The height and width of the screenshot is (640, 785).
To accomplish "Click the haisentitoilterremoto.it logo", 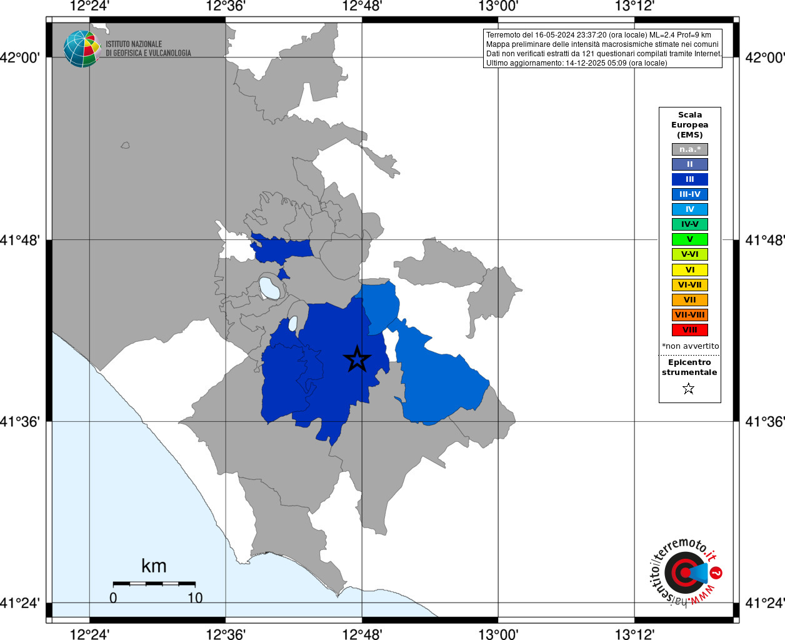I will [686, 572].
